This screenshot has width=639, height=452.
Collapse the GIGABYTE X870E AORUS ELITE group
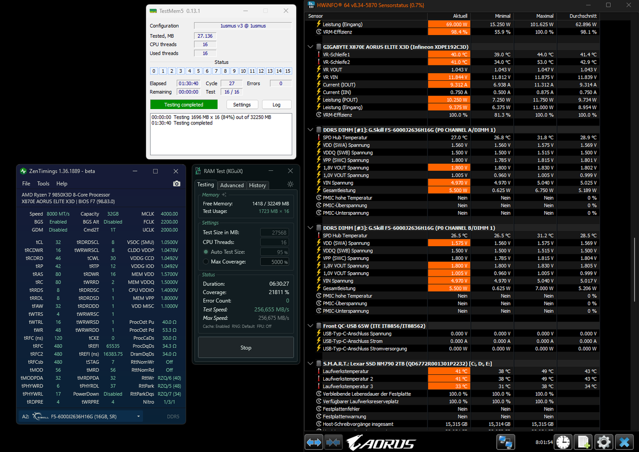(310, 47)
